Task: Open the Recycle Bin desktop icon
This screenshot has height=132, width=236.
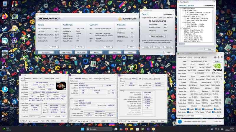Action: (5, 5)
